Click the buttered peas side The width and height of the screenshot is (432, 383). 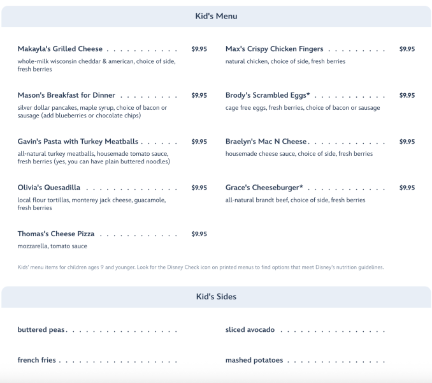pyautogui.click(x=41, y=330)
